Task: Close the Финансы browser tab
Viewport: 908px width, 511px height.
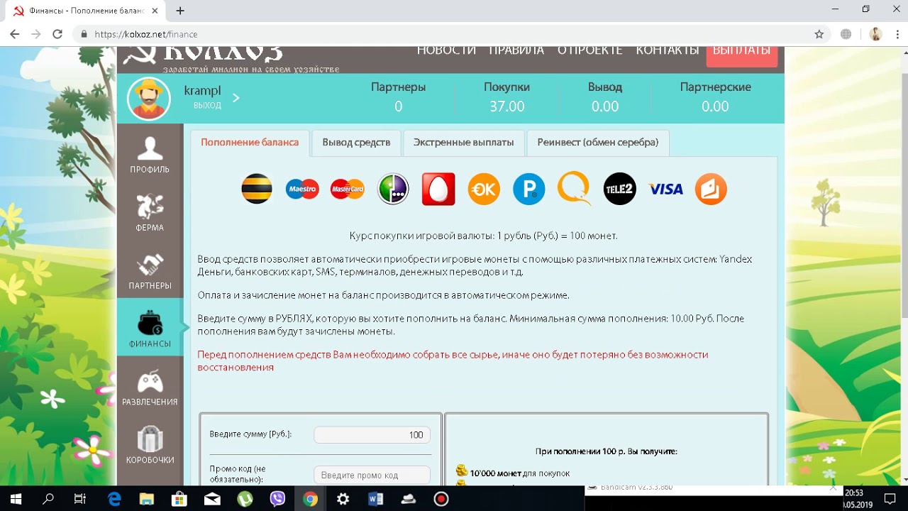Action: [155, 11]
